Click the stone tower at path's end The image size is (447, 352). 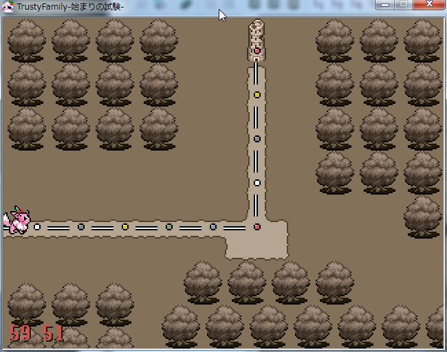(x=257, y=40)
